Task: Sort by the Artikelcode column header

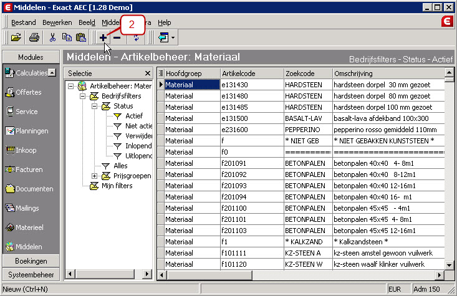Action: 252,74
